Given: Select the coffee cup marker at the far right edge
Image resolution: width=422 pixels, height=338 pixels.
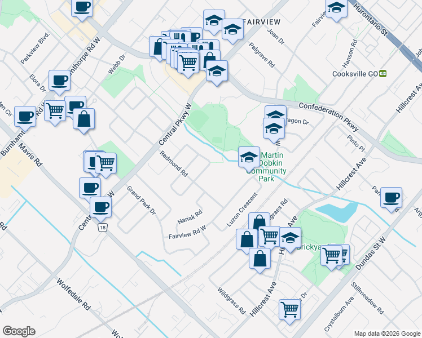Looking at the screenshot, I should [392, 199].
